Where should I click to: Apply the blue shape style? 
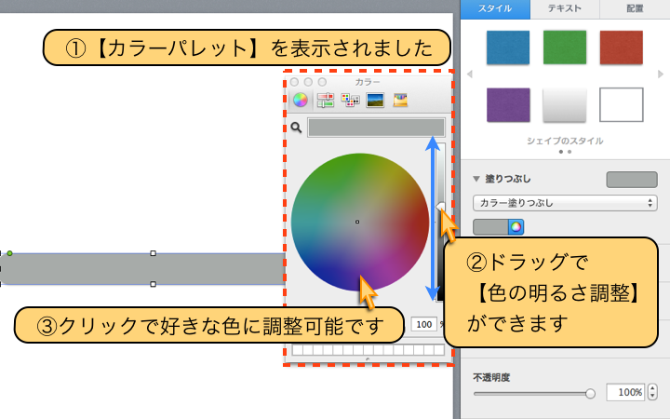click(509, 47)
